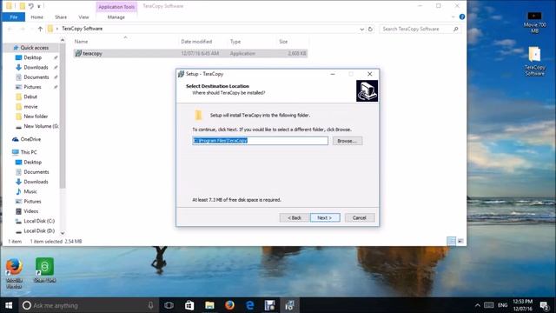Open Browse to choose install folder

tap(347, 141)
